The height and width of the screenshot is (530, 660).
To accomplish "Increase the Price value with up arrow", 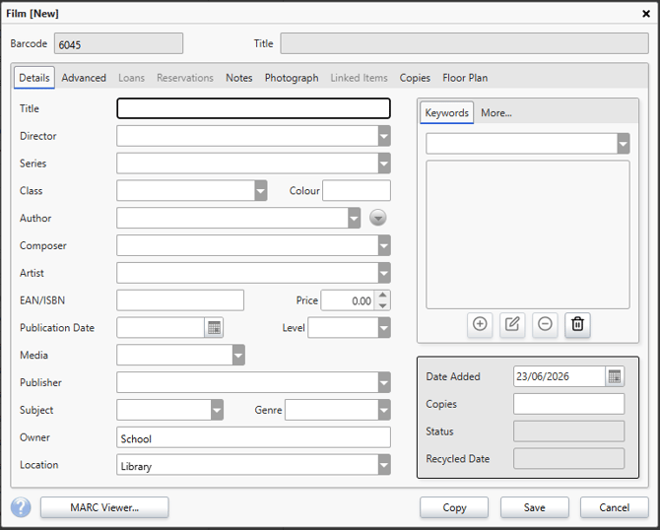I will click(382, 296).
